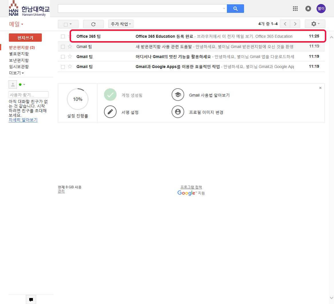Open the 추가 작업 dropdown

coord(121,24)
